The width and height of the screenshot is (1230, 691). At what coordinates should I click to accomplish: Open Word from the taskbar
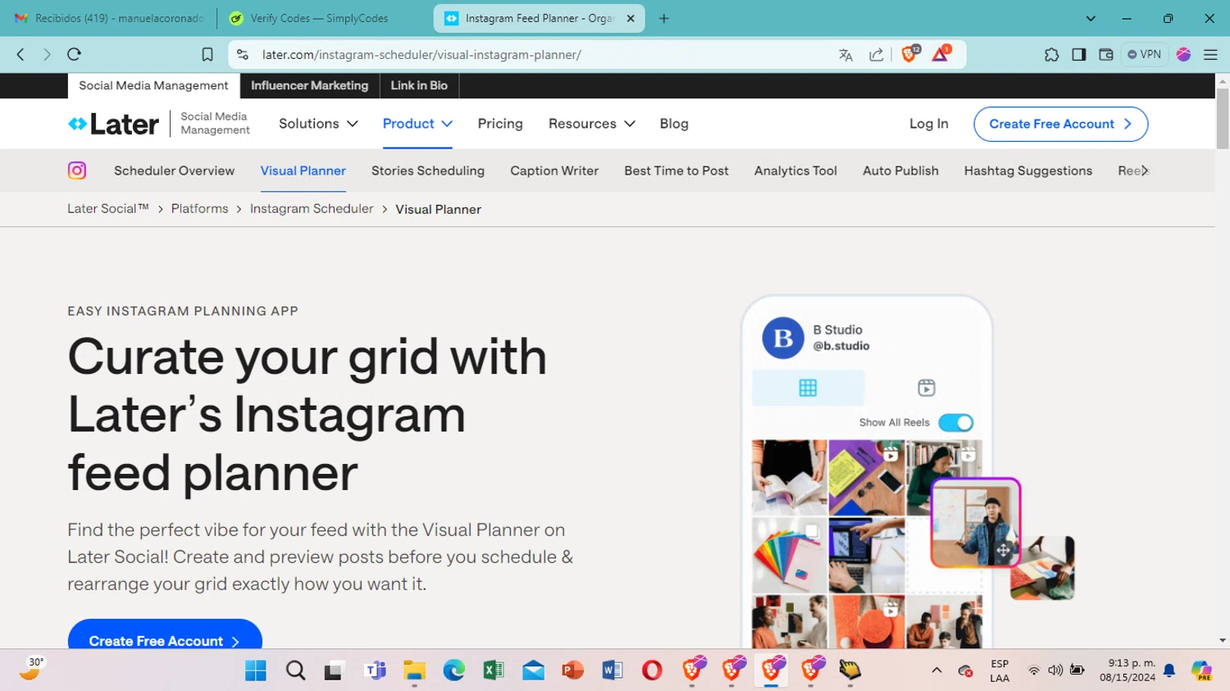(613, 671)
